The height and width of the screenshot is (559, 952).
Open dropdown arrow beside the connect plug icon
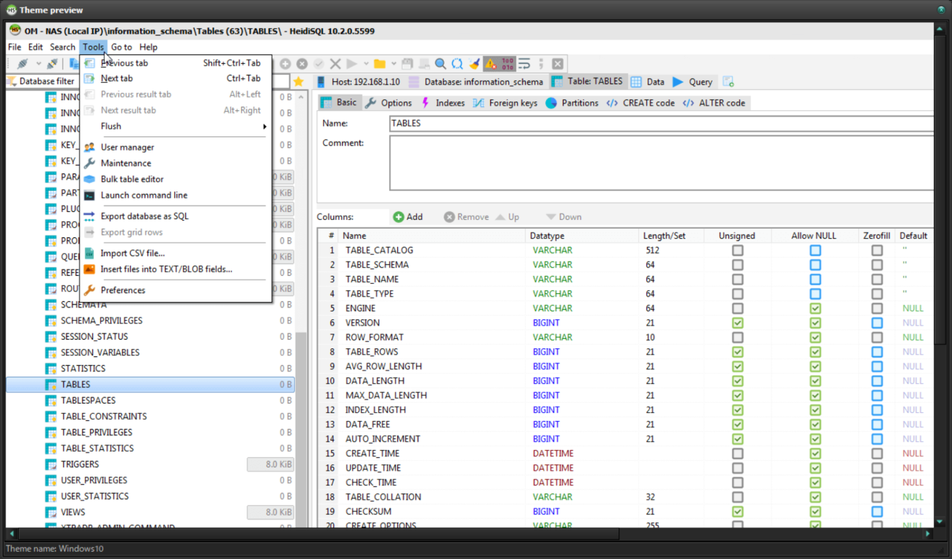click(x=38, y=64)
